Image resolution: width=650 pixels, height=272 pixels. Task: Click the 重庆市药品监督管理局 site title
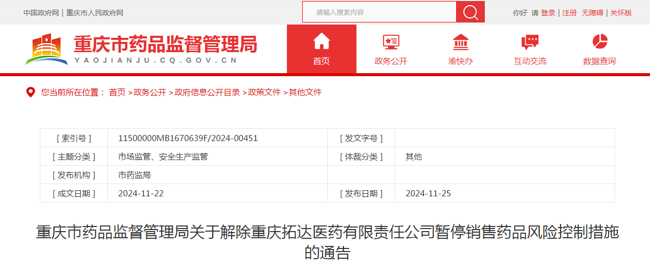pos(165,44)
